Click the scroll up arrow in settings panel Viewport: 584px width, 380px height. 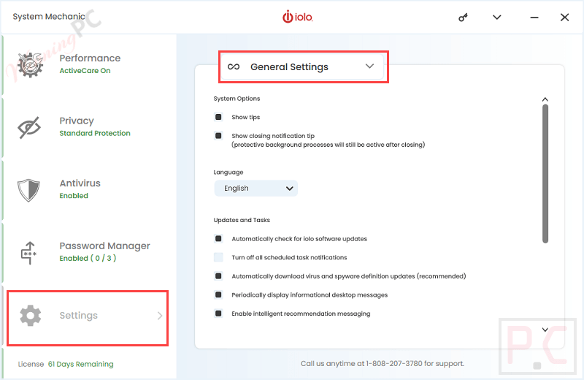pyautogui.click(x=545, y=99)
